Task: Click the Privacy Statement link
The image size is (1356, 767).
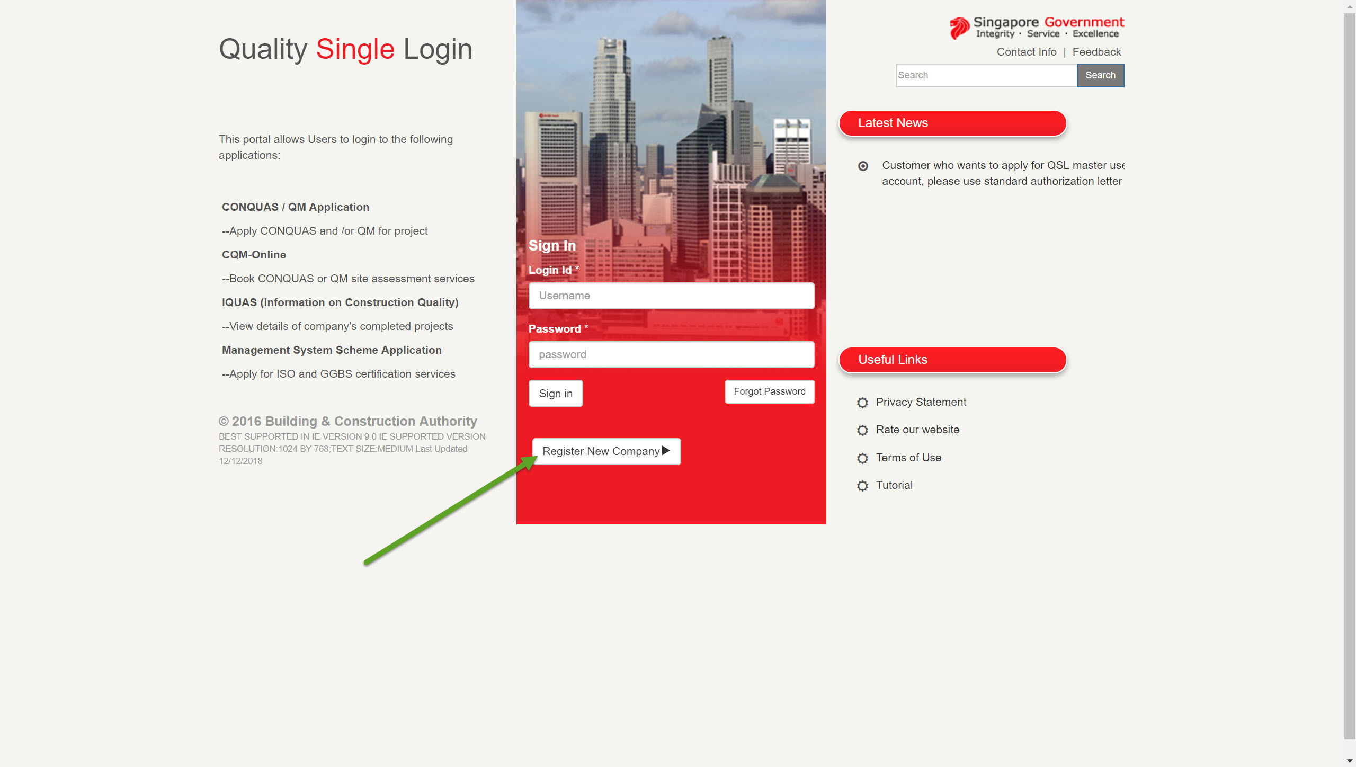Action: click(x=920, y=401)
